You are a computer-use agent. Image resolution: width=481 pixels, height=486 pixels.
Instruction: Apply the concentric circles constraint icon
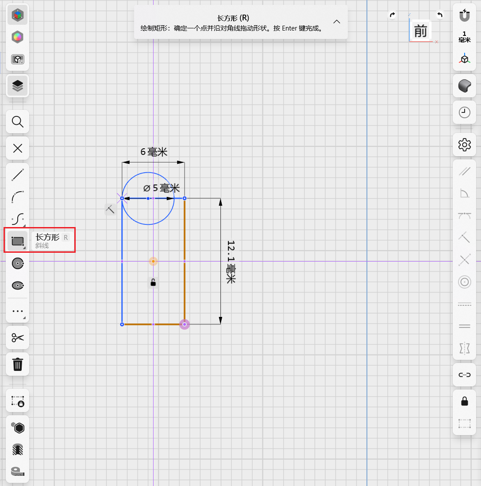click(464, 282)
